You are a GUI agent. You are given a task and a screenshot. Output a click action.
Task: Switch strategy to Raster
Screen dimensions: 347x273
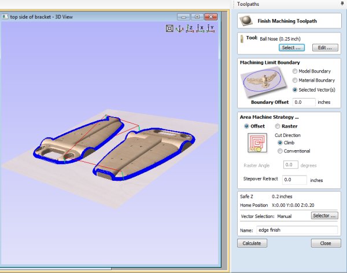coord(278,126)
